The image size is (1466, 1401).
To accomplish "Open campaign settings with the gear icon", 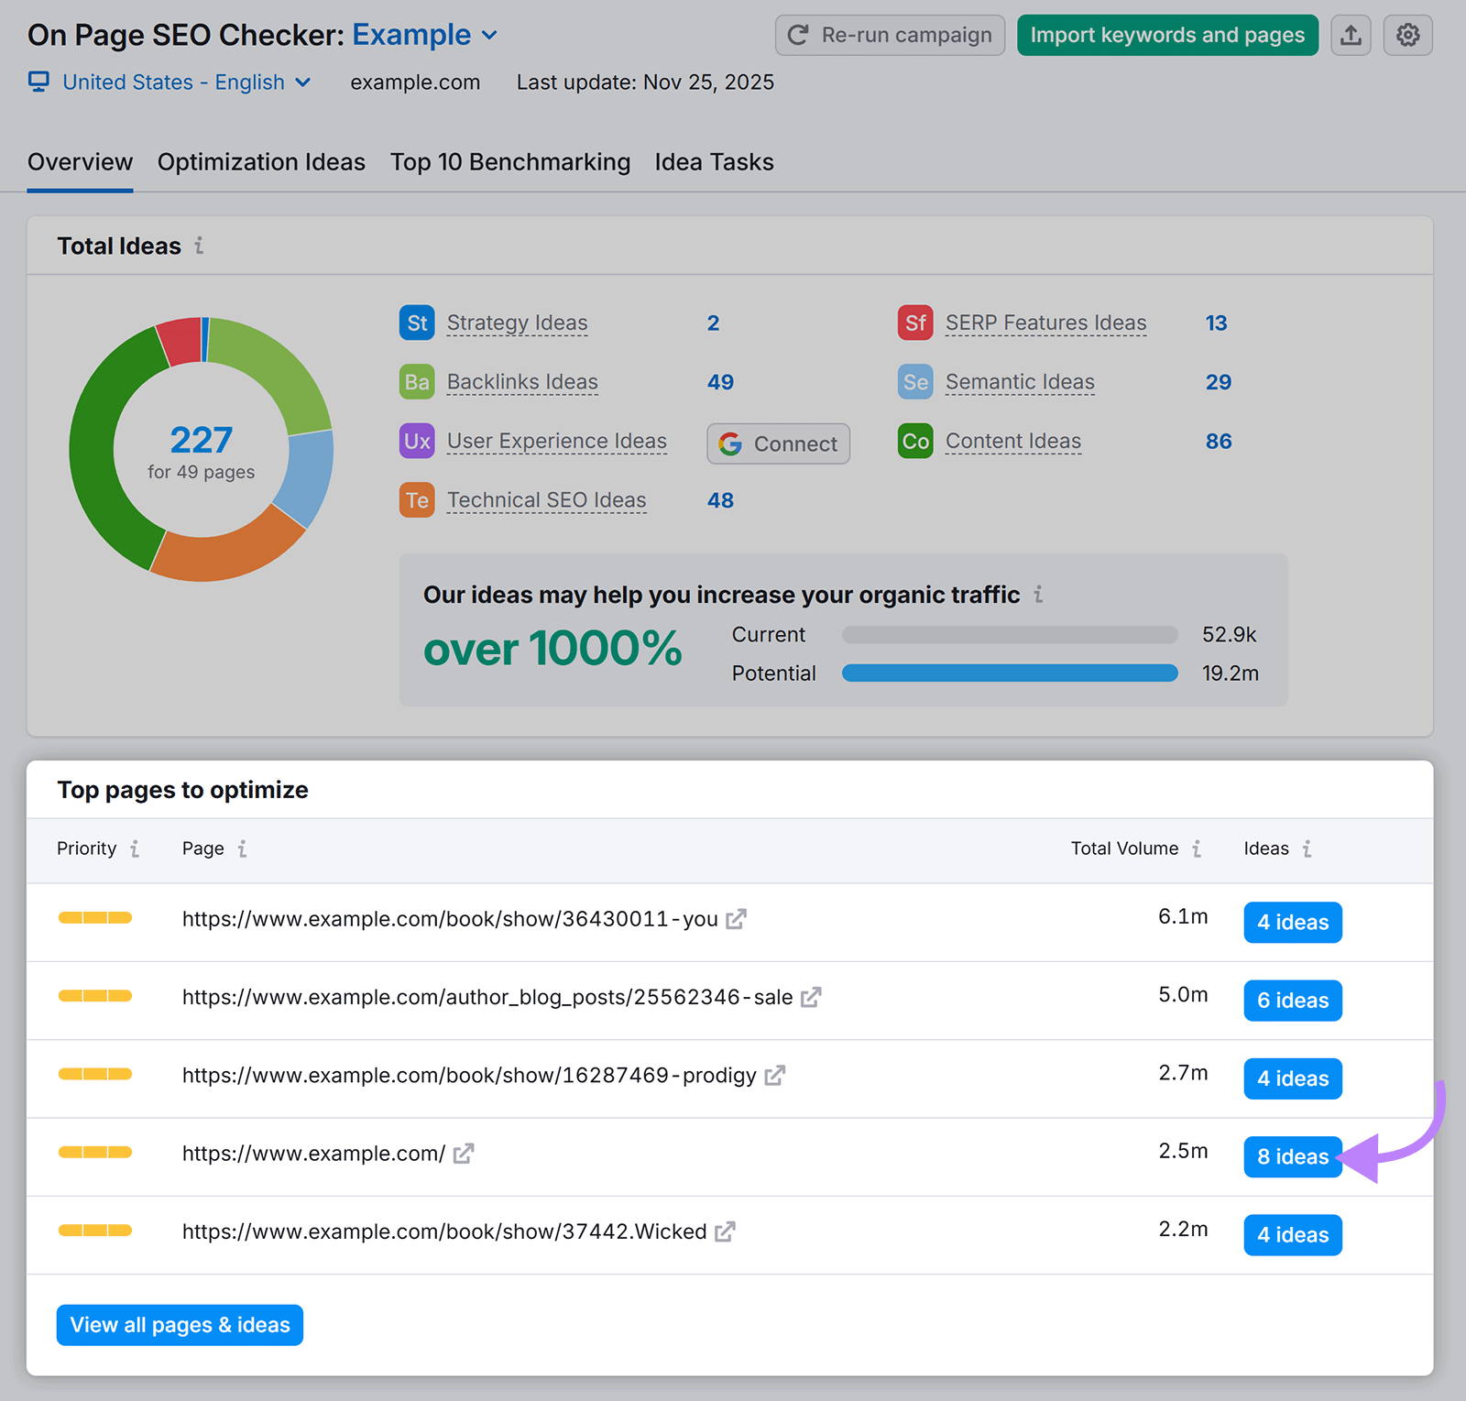I will (1407, 35).
